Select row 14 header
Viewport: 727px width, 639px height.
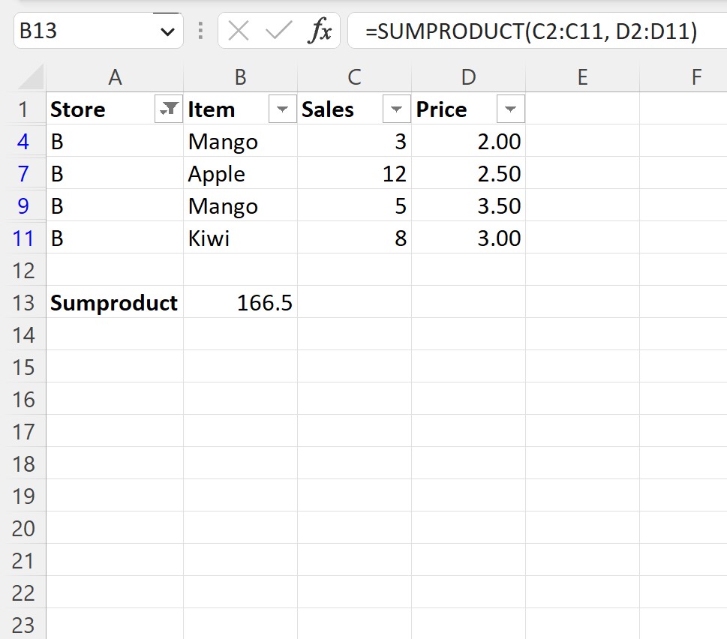point(23,335)
